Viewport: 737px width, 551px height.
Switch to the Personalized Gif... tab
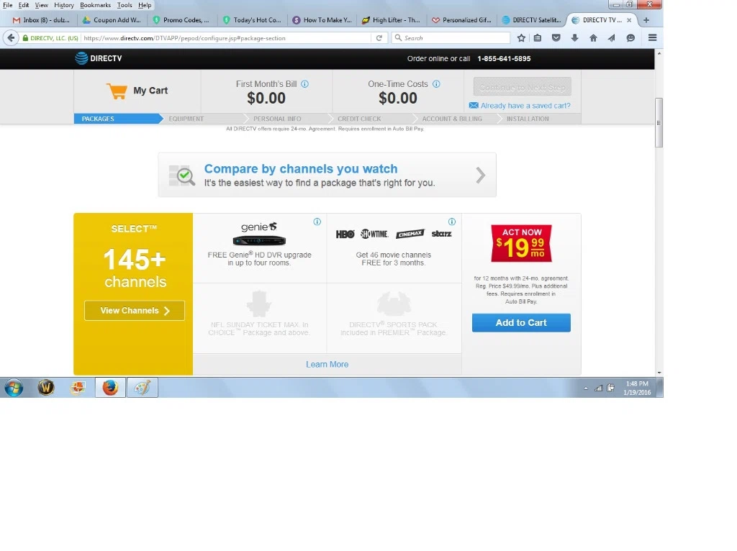tap(462, 20)
